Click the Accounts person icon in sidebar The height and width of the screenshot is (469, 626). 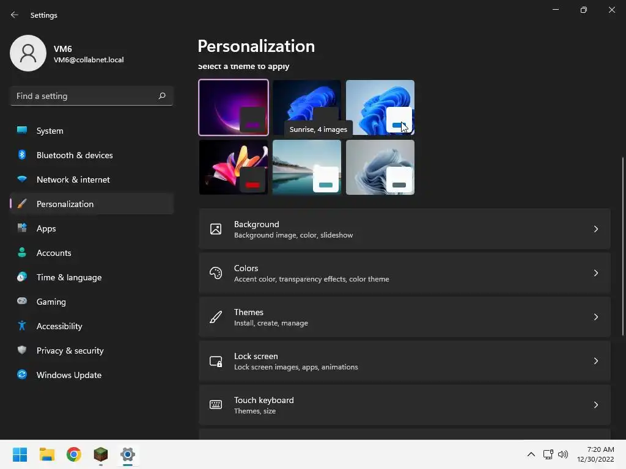tap(22, 252)
